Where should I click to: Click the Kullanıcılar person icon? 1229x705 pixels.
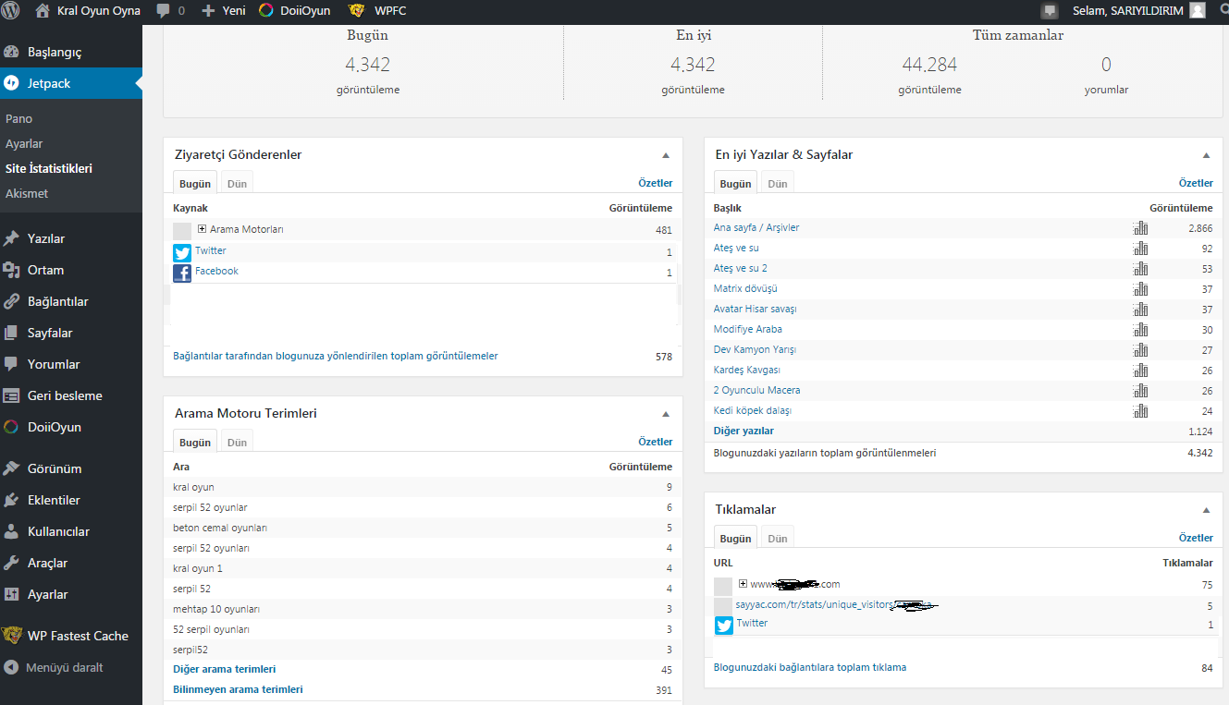[11, 531]
